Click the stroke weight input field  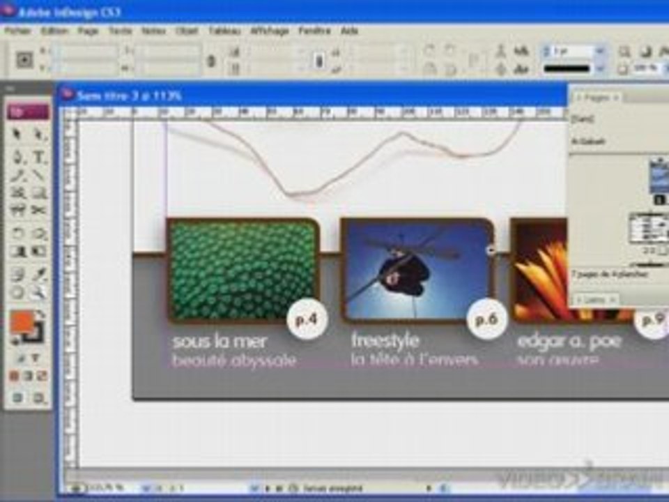[573, 51]
